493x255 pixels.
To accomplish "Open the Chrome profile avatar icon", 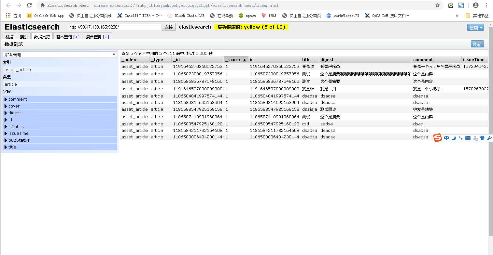I will [476, 5].
